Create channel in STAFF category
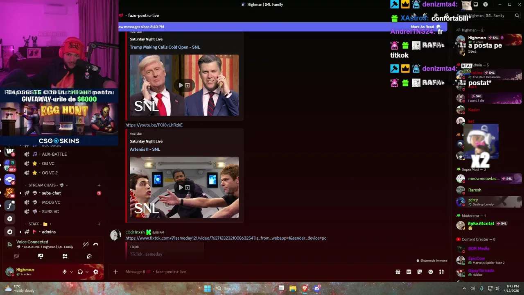Viewport: 524px width, 295px height. [x=99, y=224]
